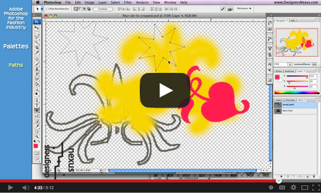Select the Rectangular Marquee tool

tap(37, 32)
